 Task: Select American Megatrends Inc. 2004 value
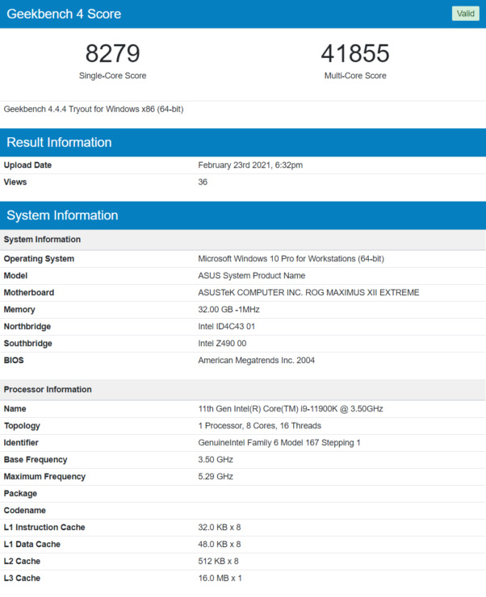[x=257, y=360]
